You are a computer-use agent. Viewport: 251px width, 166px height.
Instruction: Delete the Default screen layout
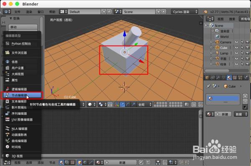pyautogui.click(x=109, y=12)
